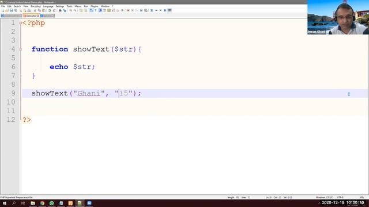Click the Zoom In toolbar icon
This screenshot has height=207, width=369.
click(70, 10)
